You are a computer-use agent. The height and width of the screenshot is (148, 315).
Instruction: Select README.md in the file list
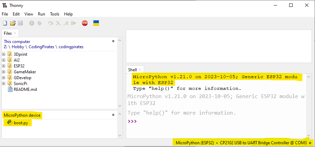click(25, 89)
